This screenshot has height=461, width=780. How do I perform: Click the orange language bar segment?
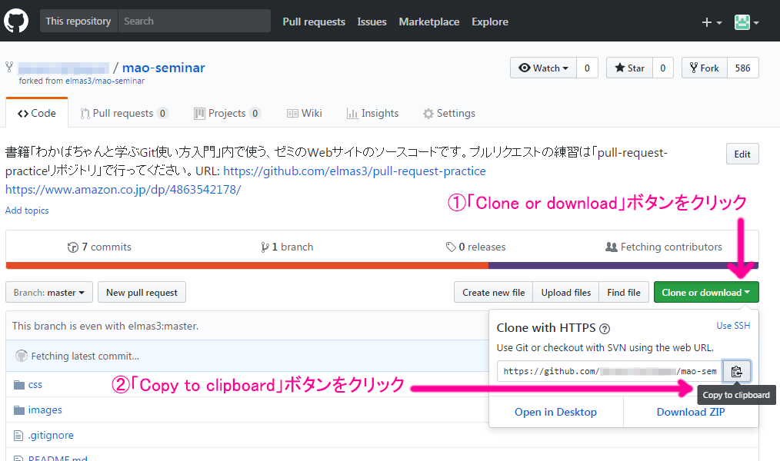(247, 265)
